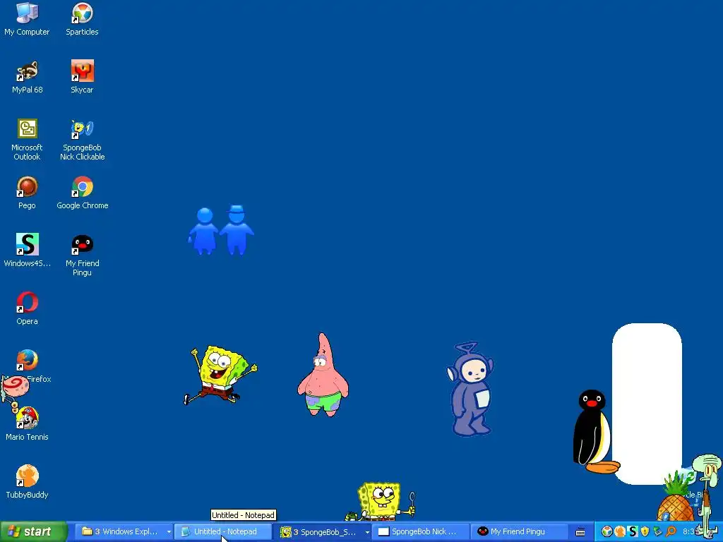Click Pingu's white speech bubble
This screenshot has width=723, height=542.
pos(647,404)
